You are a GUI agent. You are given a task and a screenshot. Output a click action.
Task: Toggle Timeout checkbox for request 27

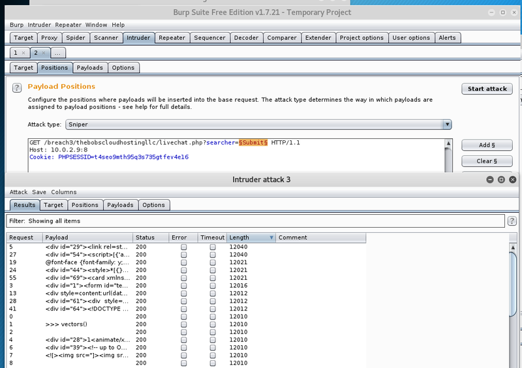(x=213, y=254)
